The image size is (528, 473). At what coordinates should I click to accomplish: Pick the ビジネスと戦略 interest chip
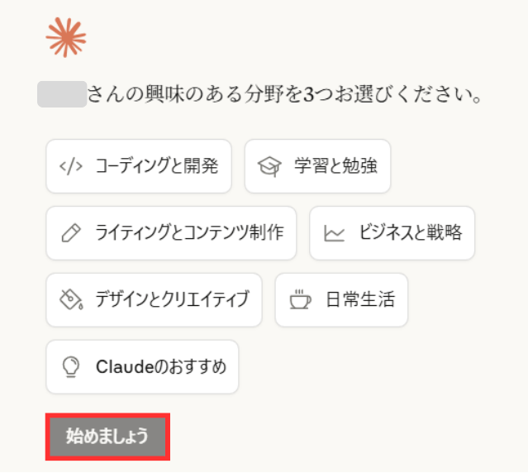click(392, 233)
